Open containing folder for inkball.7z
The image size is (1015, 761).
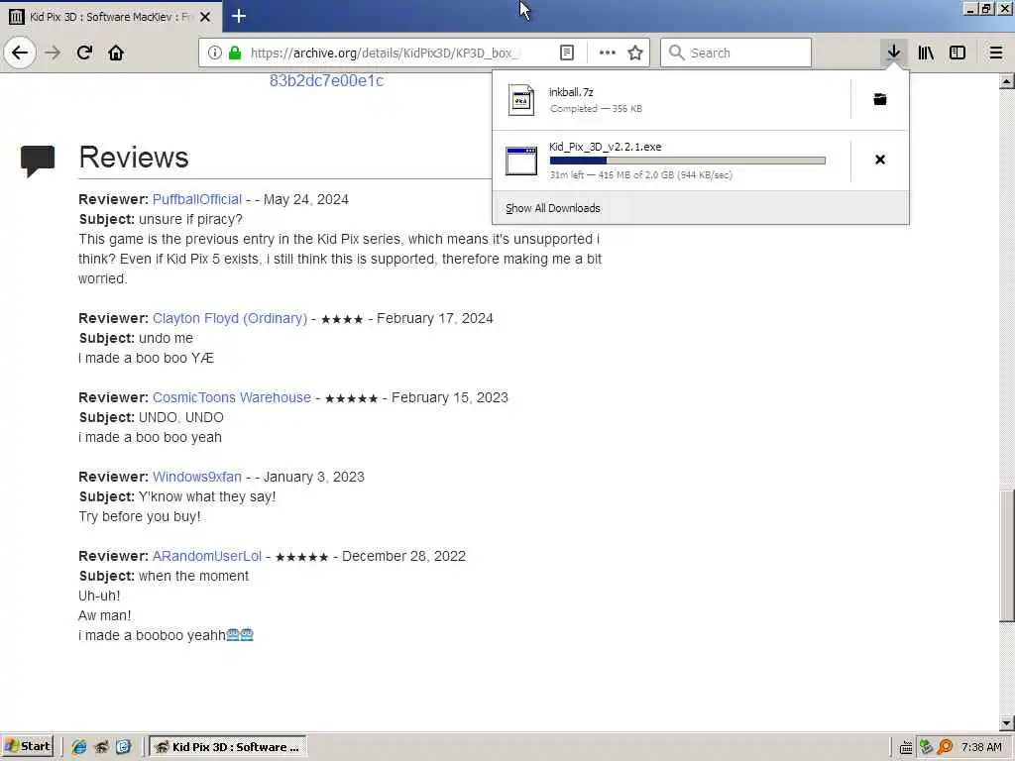coord(880,99)
